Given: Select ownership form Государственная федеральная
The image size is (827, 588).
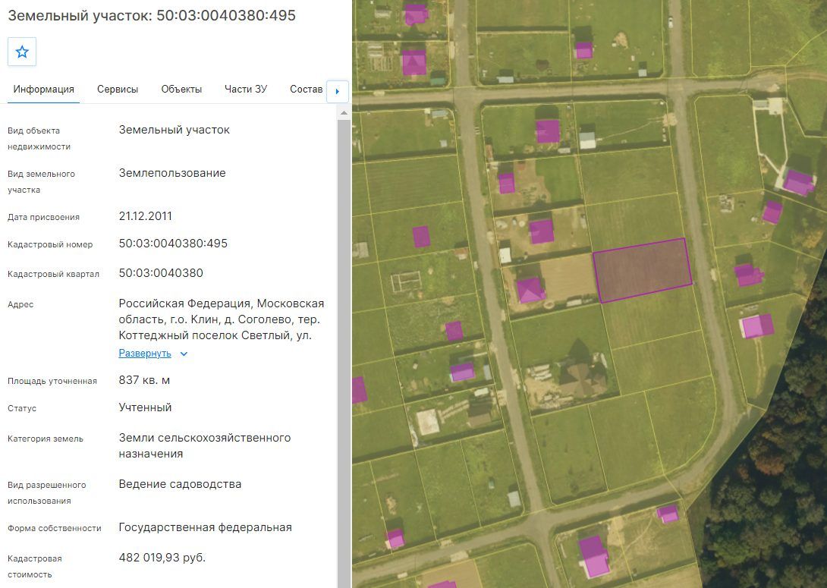Looking at the screenshot, I should 205,527.
